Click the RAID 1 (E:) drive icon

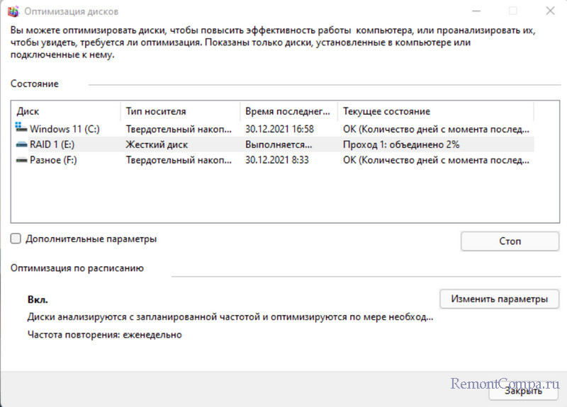pos(21,144)
